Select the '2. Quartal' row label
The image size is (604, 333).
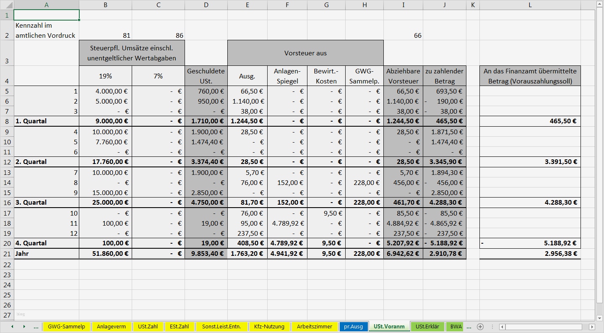pyautogui.click(x=46, y=162)
